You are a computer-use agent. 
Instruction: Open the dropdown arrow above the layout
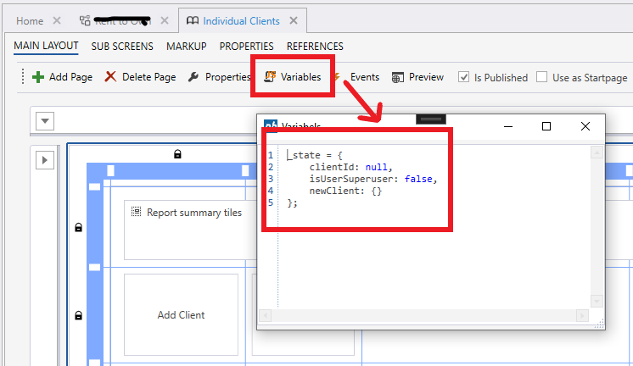coord(42,121)
